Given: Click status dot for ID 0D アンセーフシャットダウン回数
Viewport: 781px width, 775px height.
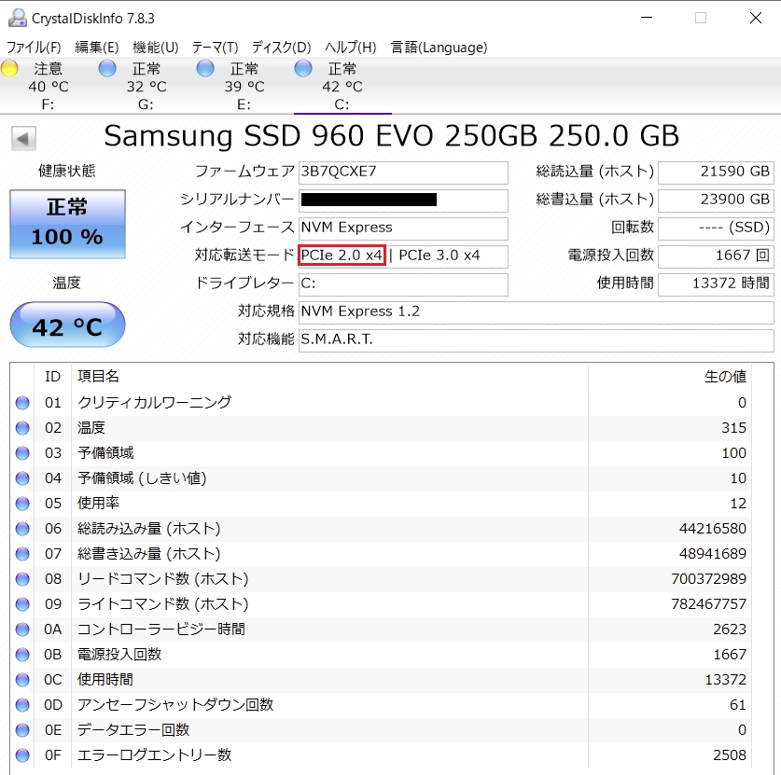Looking at the screenshot, I should (22, 705).
